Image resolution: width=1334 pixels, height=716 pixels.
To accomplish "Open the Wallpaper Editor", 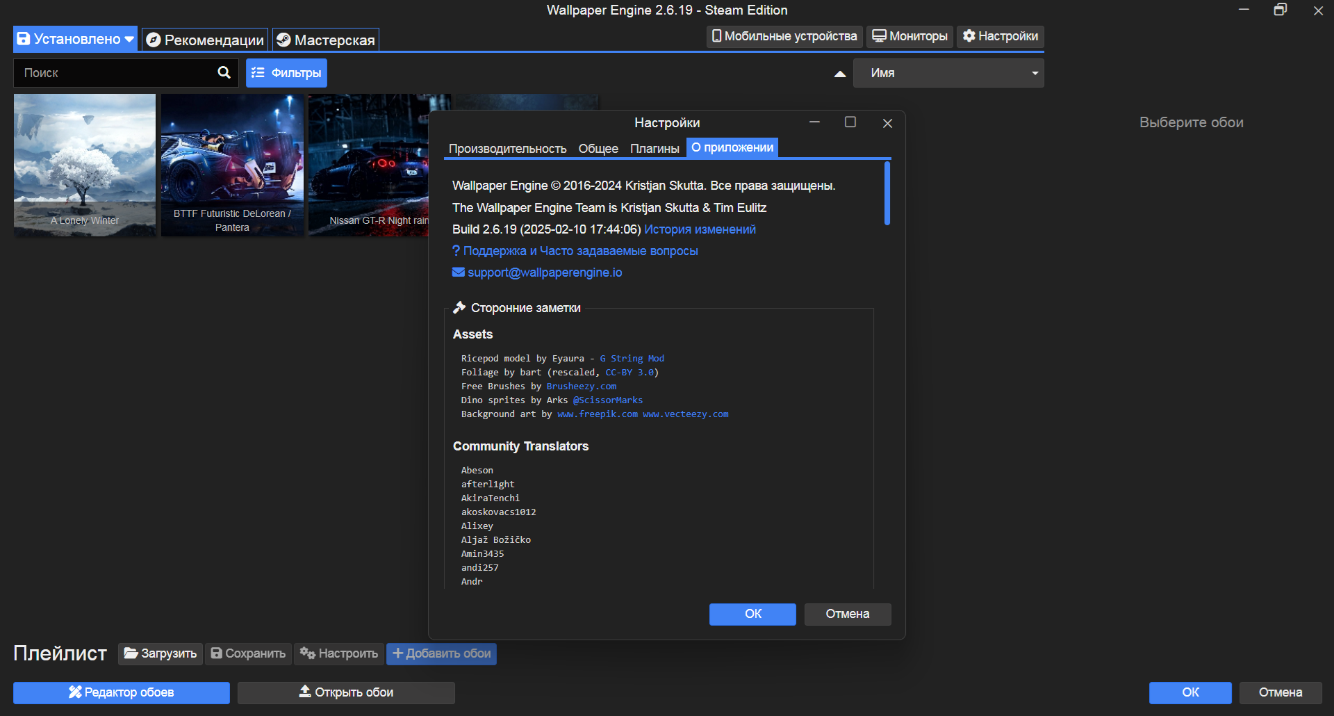I will pos(122,692).
